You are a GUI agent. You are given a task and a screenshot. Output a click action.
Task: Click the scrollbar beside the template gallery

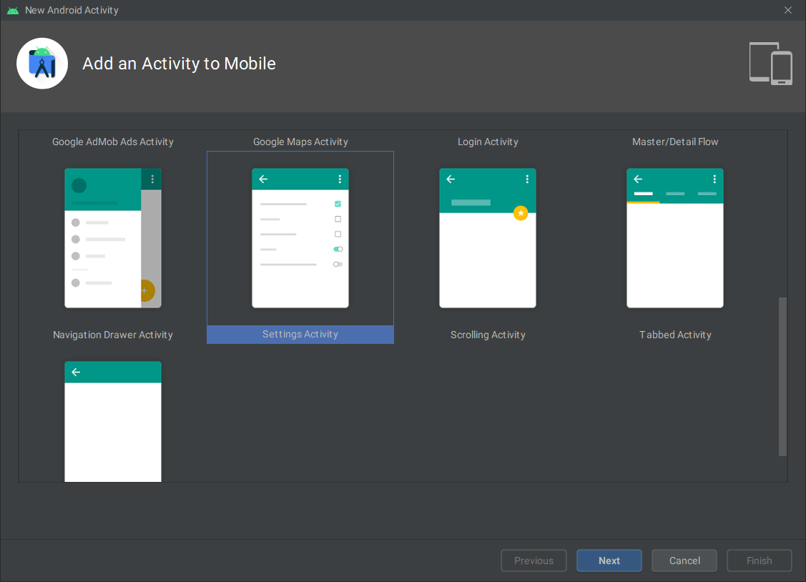pyautogui.click(x=781, y=377)
